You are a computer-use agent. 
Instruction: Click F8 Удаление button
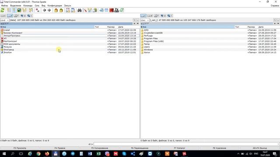tap(220, 148)
